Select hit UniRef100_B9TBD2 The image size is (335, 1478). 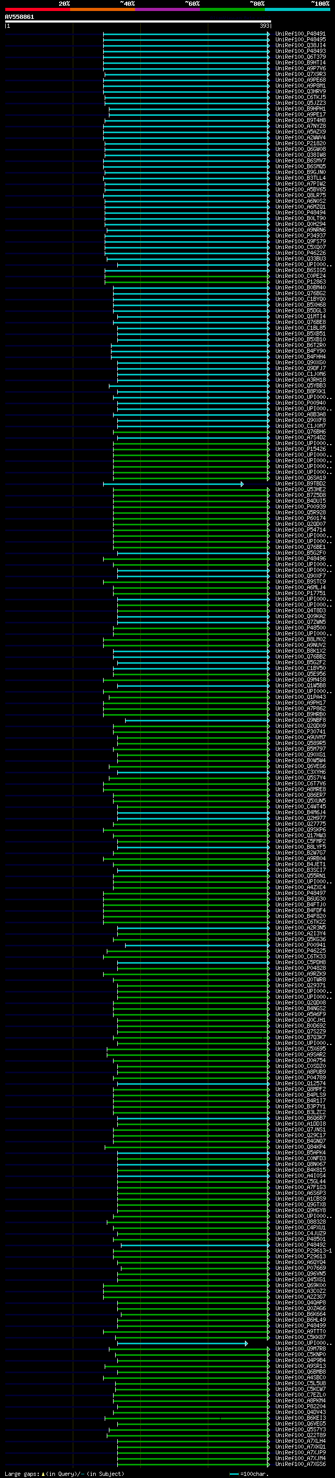tap(300, 484)
